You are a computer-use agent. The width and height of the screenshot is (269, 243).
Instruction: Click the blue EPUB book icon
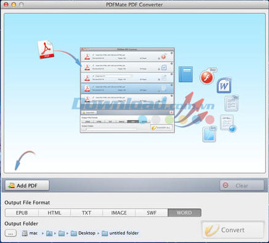[186, 74]
